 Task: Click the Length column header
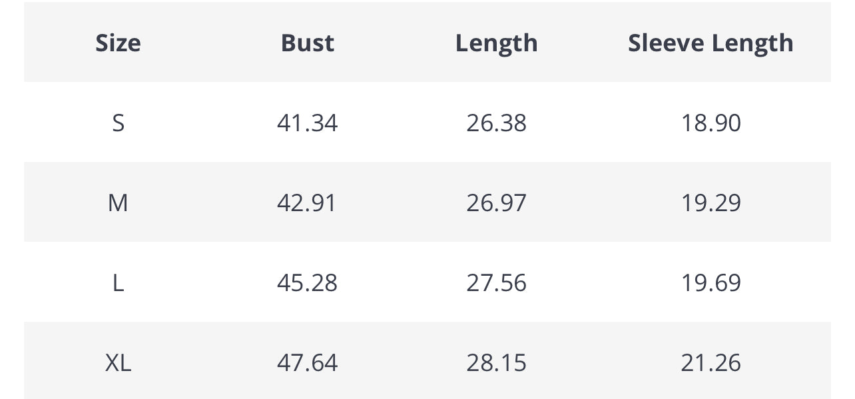pos(496,43)
